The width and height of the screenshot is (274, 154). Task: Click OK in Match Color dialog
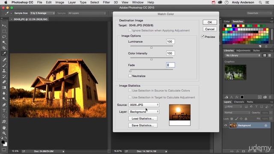(210, 22)
